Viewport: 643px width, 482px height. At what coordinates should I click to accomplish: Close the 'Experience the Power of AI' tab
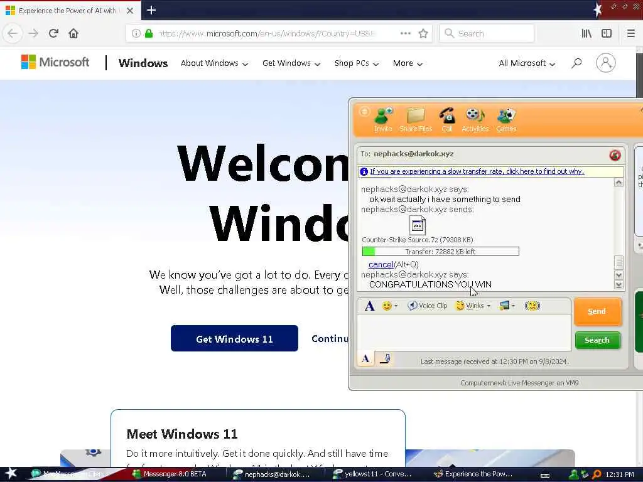pos(130,11)
